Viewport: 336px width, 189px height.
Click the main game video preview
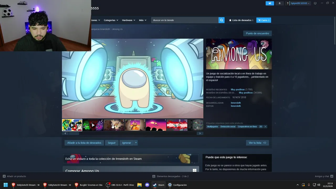pos(133,78)
